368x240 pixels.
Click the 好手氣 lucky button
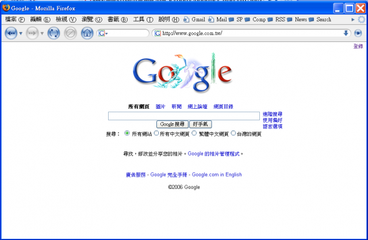click(201, 124)
